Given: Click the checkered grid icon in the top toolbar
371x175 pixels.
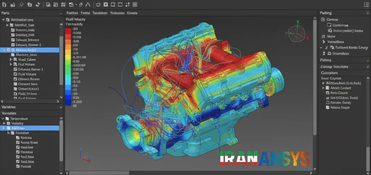Looking at the screenshot, I should click(x=63, y=4).
